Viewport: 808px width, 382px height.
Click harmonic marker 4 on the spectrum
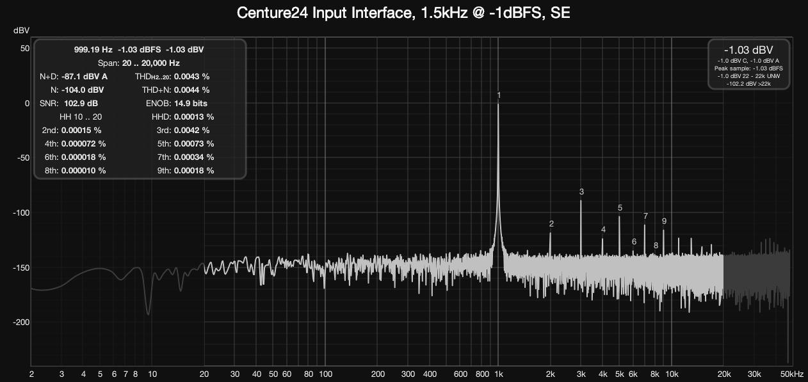tap(603, 230)
